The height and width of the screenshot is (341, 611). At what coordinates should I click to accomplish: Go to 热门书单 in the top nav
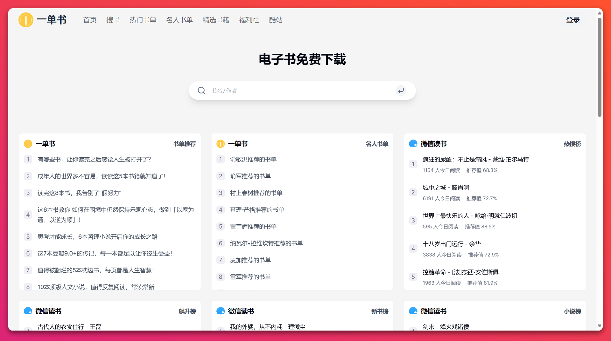[x=143, y=20]
